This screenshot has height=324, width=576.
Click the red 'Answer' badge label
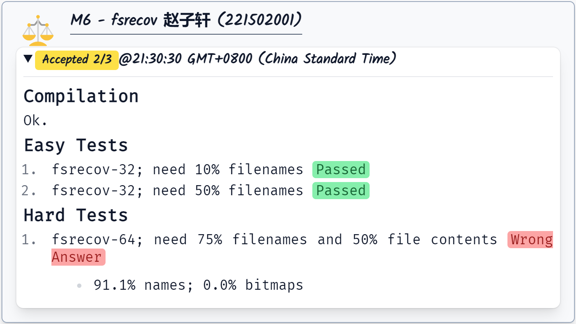pyautogui.click(x=78, y=257)
